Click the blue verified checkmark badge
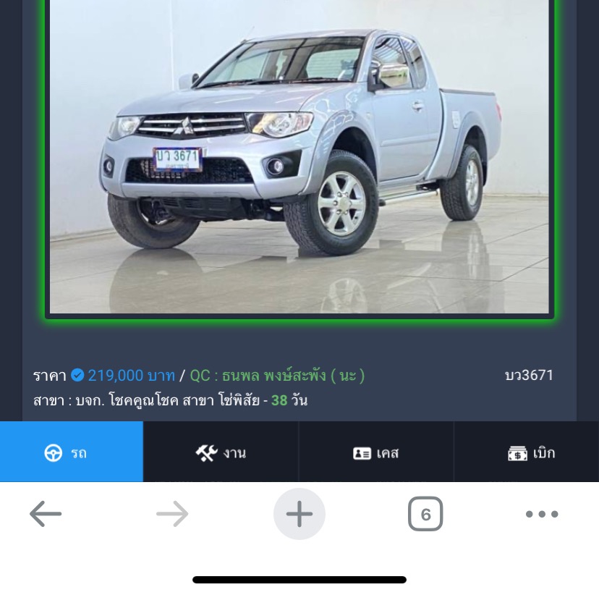Image resolution: width=599 pixels, height=595 pixels. (x=77, y=375)
